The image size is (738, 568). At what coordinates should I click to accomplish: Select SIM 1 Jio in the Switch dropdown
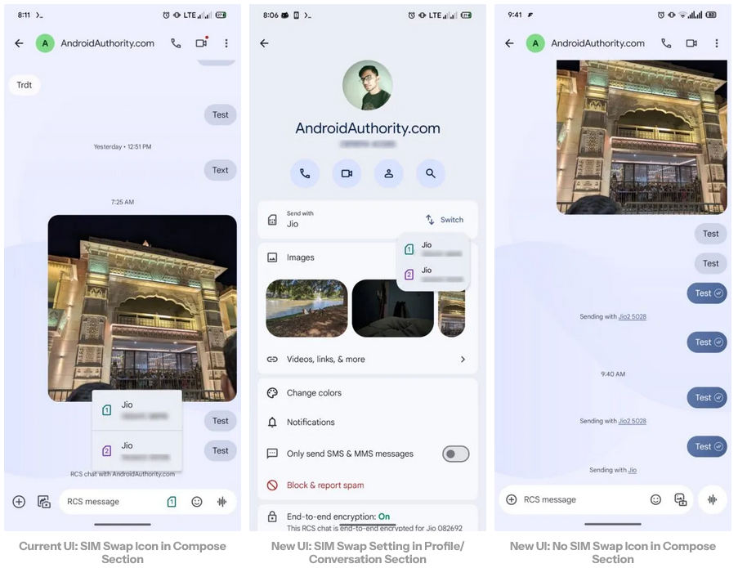(433, 249)
